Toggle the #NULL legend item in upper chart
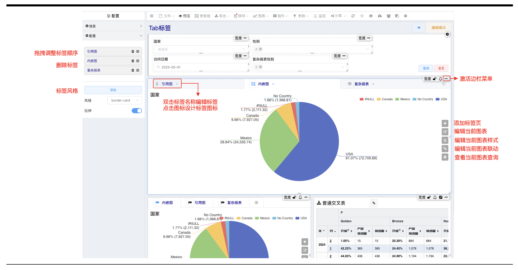Viewport: 518px width, 270px height. coord(367,99)
